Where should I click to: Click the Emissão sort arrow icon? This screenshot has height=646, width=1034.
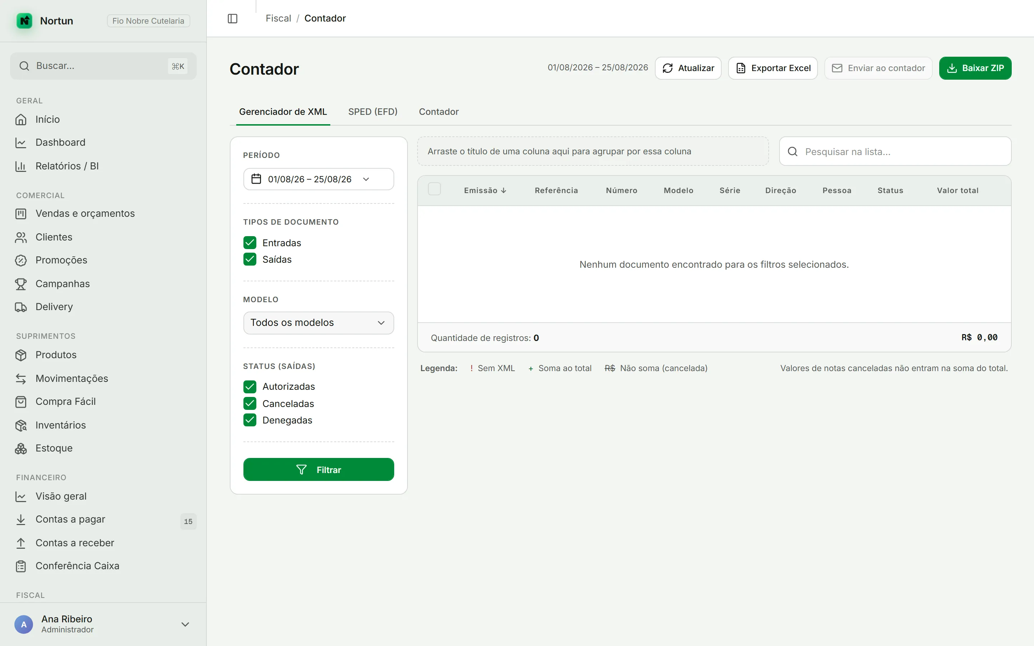point(504,191)
